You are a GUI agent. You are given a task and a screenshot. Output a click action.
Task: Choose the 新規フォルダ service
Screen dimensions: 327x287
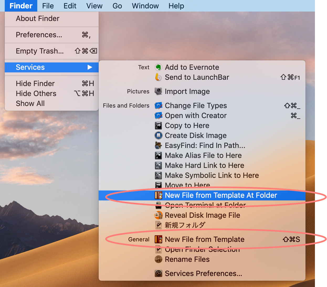185,225
